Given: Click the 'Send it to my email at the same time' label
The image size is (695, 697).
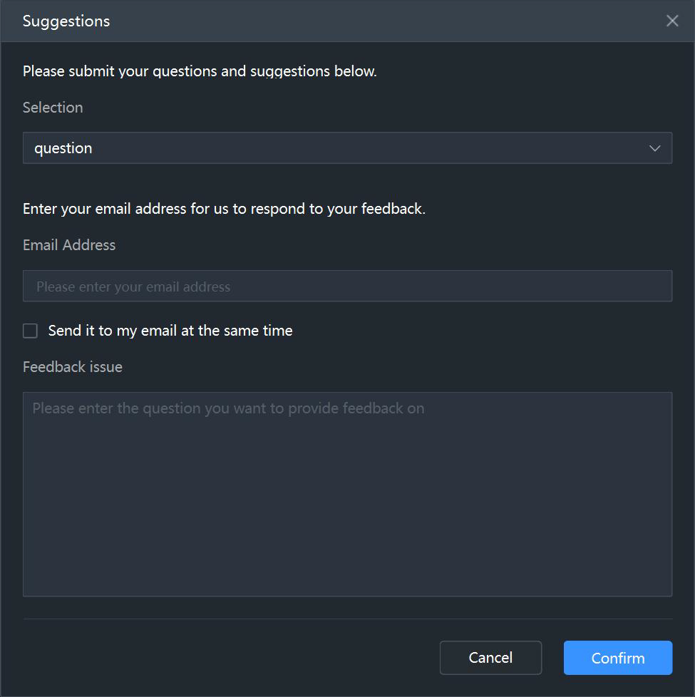Looking at the screenshot, I should [170, 331].
